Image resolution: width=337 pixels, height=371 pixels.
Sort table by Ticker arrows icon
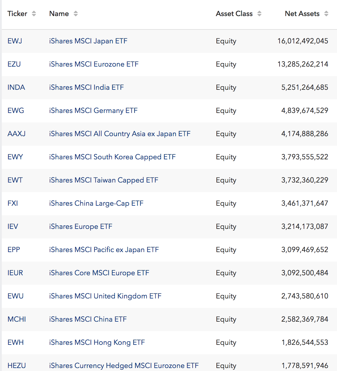coord(34,14)
